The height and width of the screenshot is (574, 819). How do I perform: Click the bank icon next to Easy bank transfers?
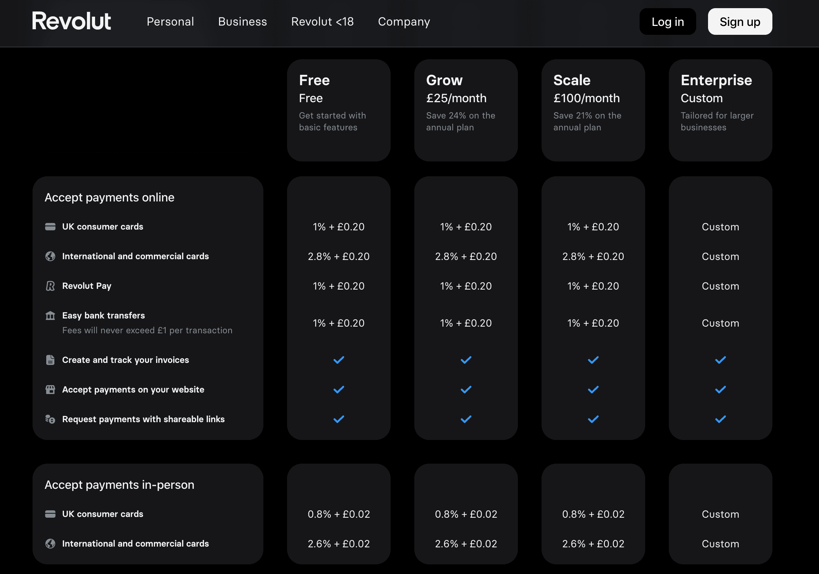click(50, 315)
